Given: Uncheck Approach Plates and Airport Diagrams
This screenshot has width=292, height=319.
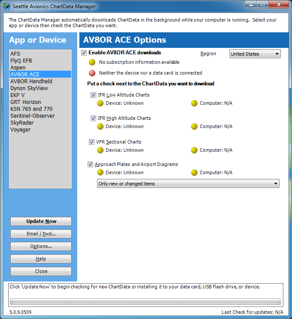Looking at the screenshot, I should 90,164.
